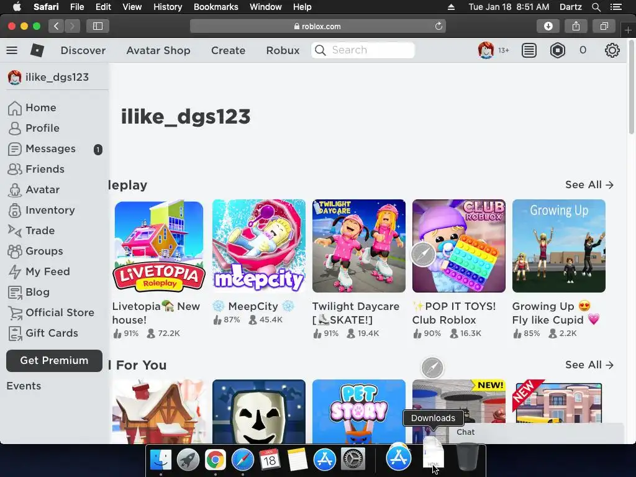The image size is (636, 477).
Task: Open Groups in the sidebar
Action: tap(35, 251)
